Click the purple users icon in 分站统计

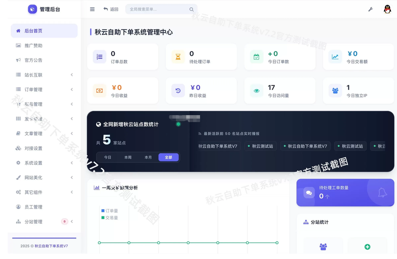(323, 247)
